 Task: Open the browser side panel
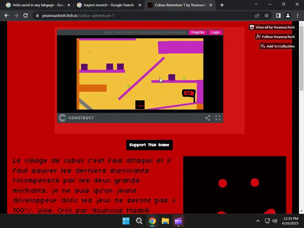(278, 15)
